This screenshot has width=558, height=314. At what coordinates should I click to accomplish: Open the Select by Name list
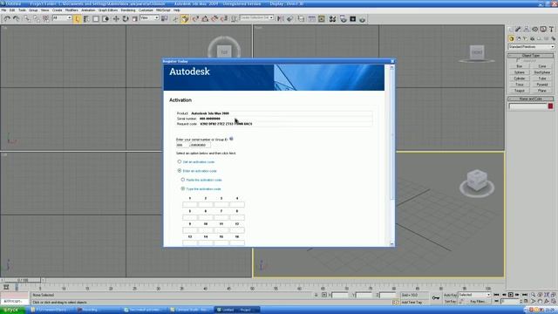(86, 19)
